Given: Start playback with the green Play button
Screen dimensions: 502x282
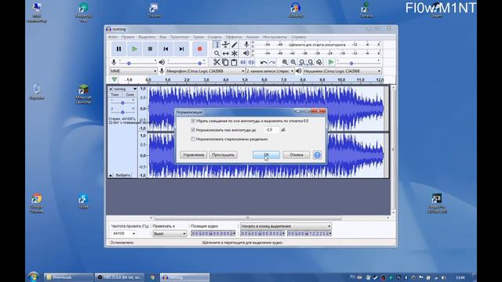Looking at the screenshot, I should point(134,49).
